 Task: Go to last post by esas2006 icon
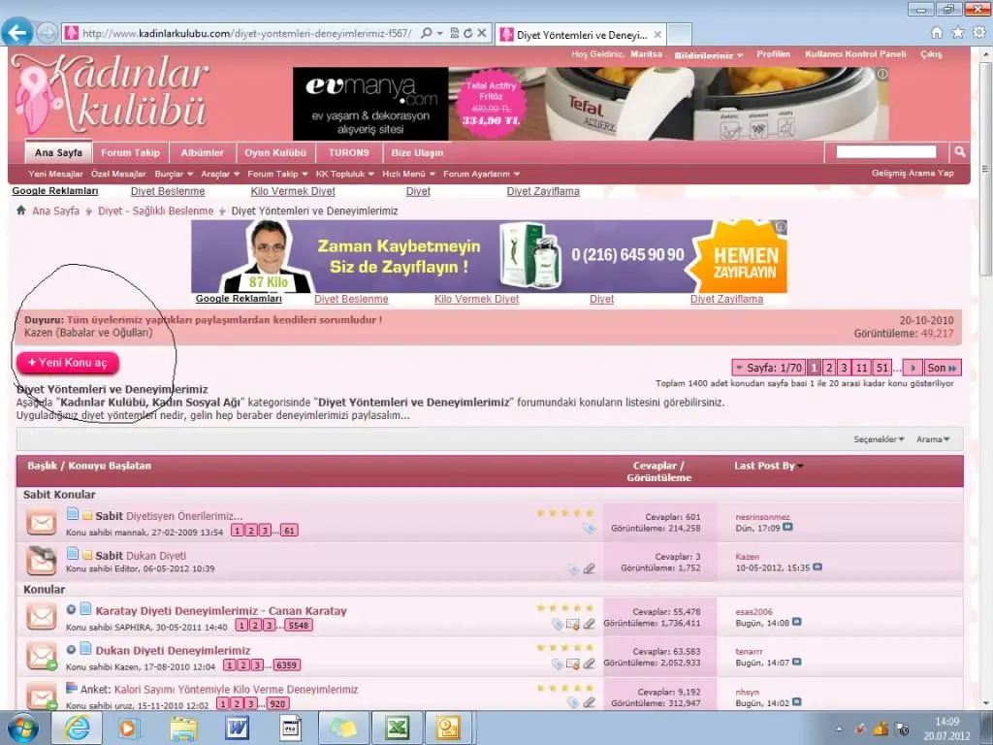(x=797, y=622)
